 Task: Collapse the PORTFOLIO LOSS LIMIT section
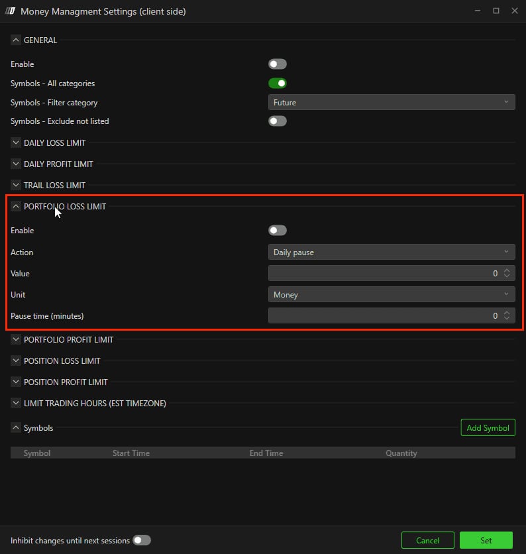[x=16, y=206]
